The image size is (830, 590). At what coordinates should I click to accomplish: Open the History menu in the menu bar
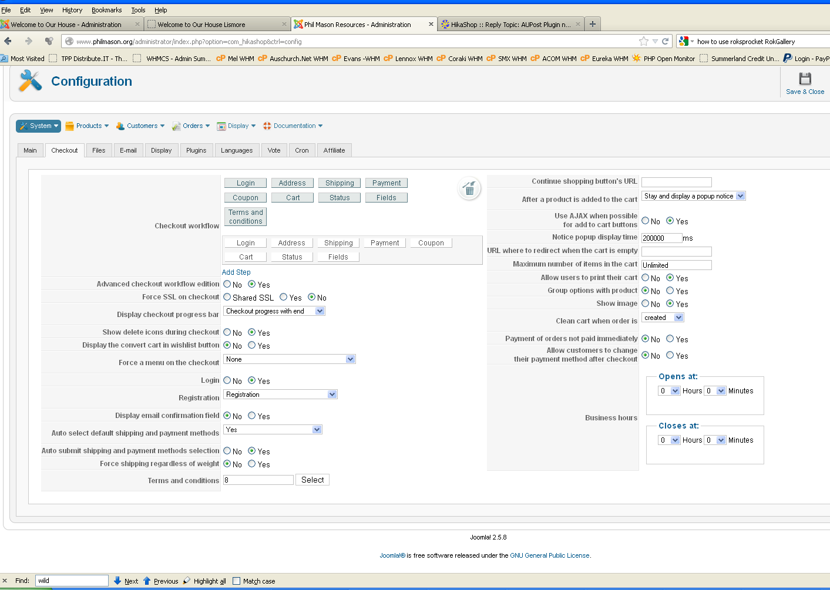pyautogui.click(x=72, y=10)
